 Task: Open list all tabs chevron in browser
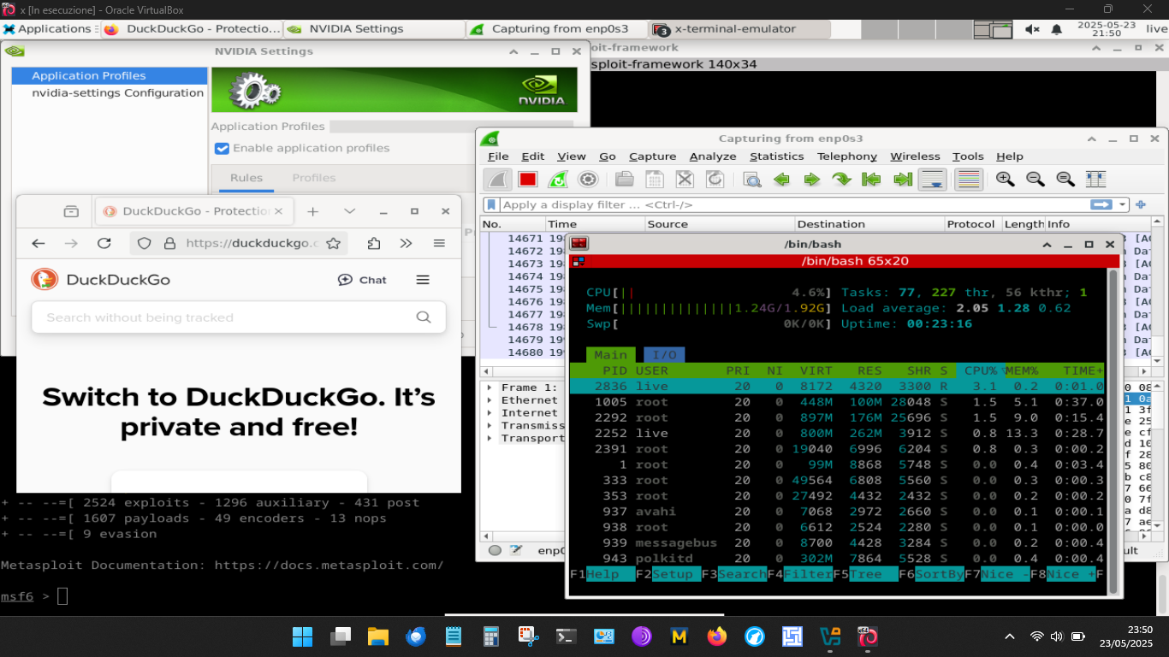(x=349, y=211)
